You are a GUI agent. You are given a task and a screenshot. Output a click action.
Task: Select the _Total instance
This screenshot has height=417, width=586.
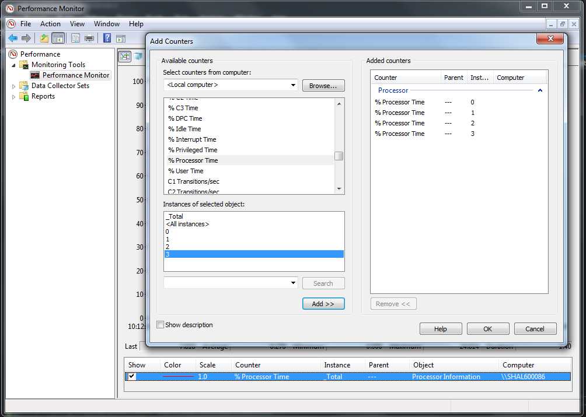coord(254,216)
